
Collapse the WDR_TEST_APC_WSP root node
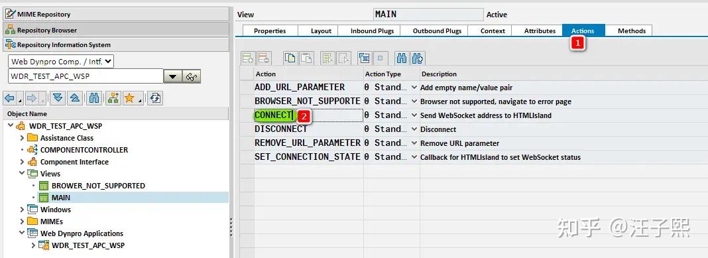click(x=11, y=125)
